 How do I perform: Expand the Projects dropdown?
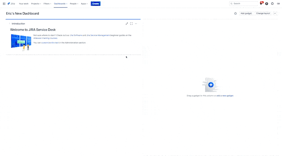pos(36,4)
